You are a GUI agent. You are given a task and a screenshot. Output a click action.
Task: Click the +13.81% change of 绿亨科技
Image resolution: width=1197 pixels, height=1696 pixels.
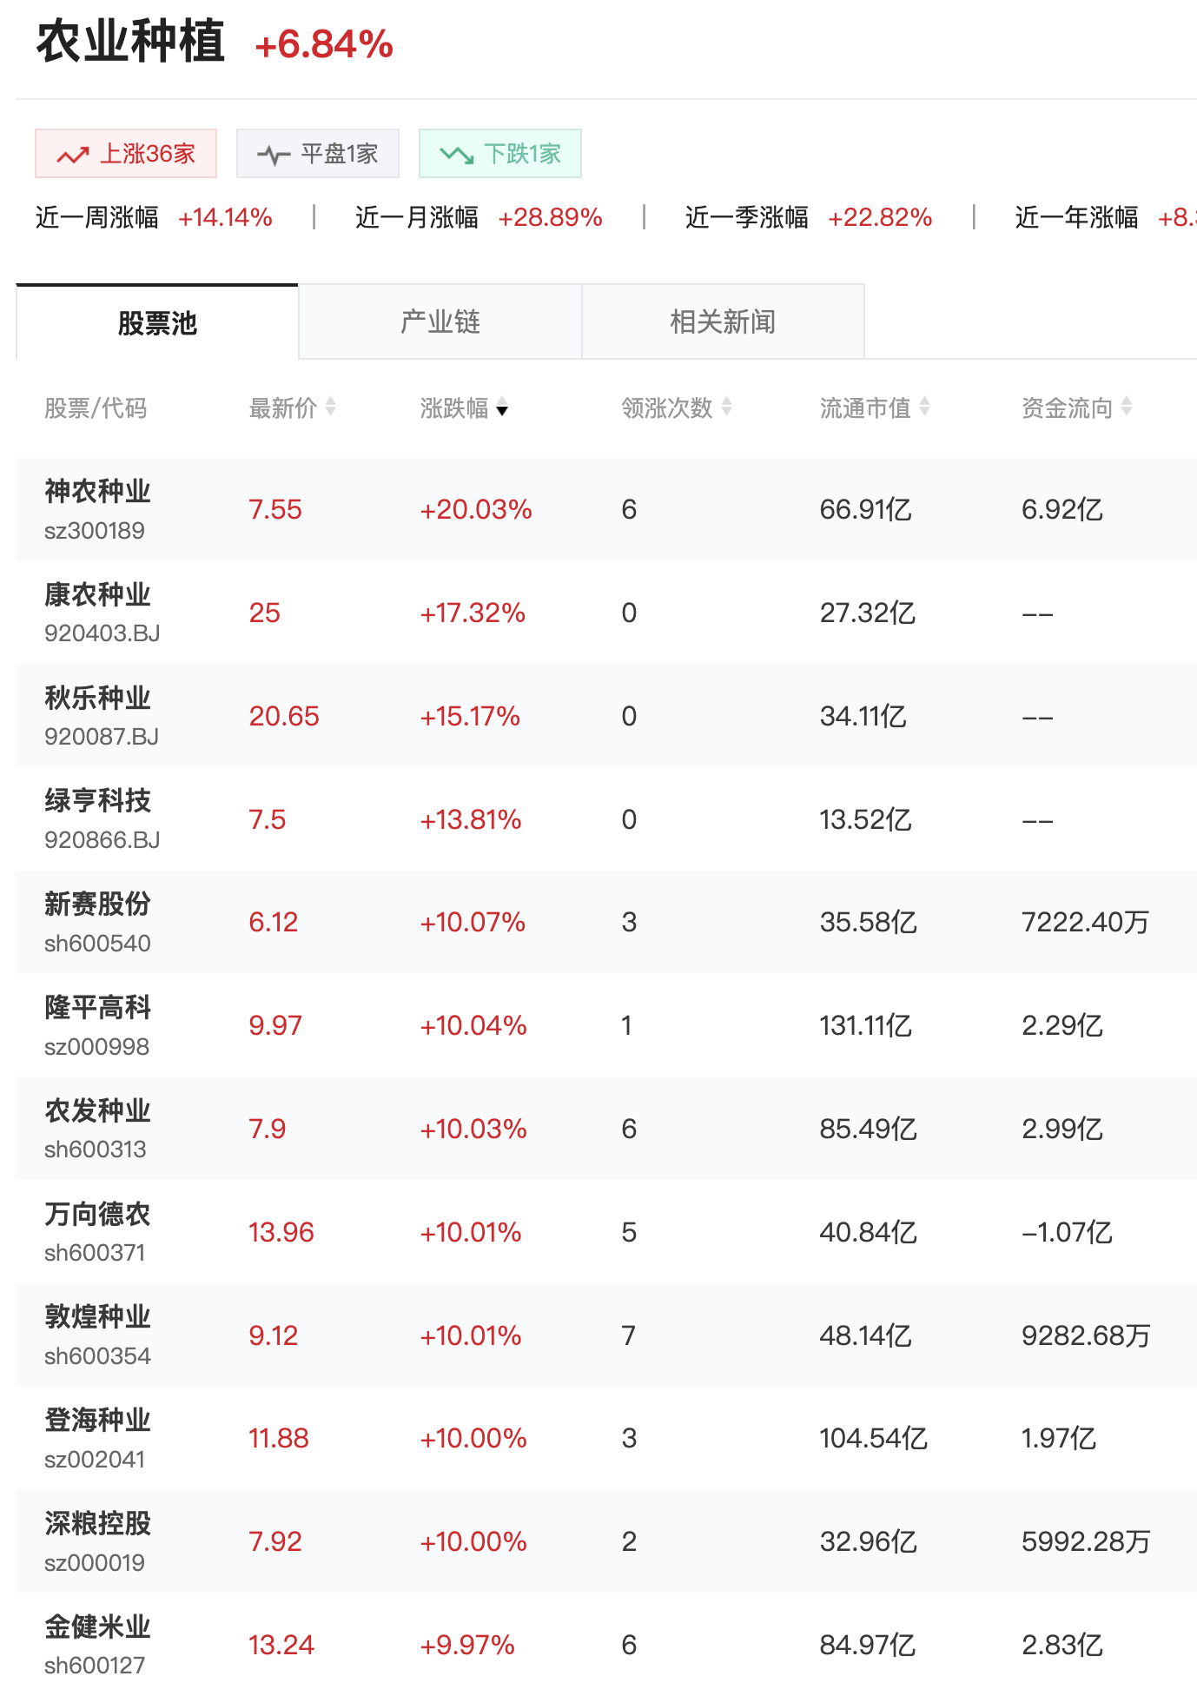(x=471, y=819)
